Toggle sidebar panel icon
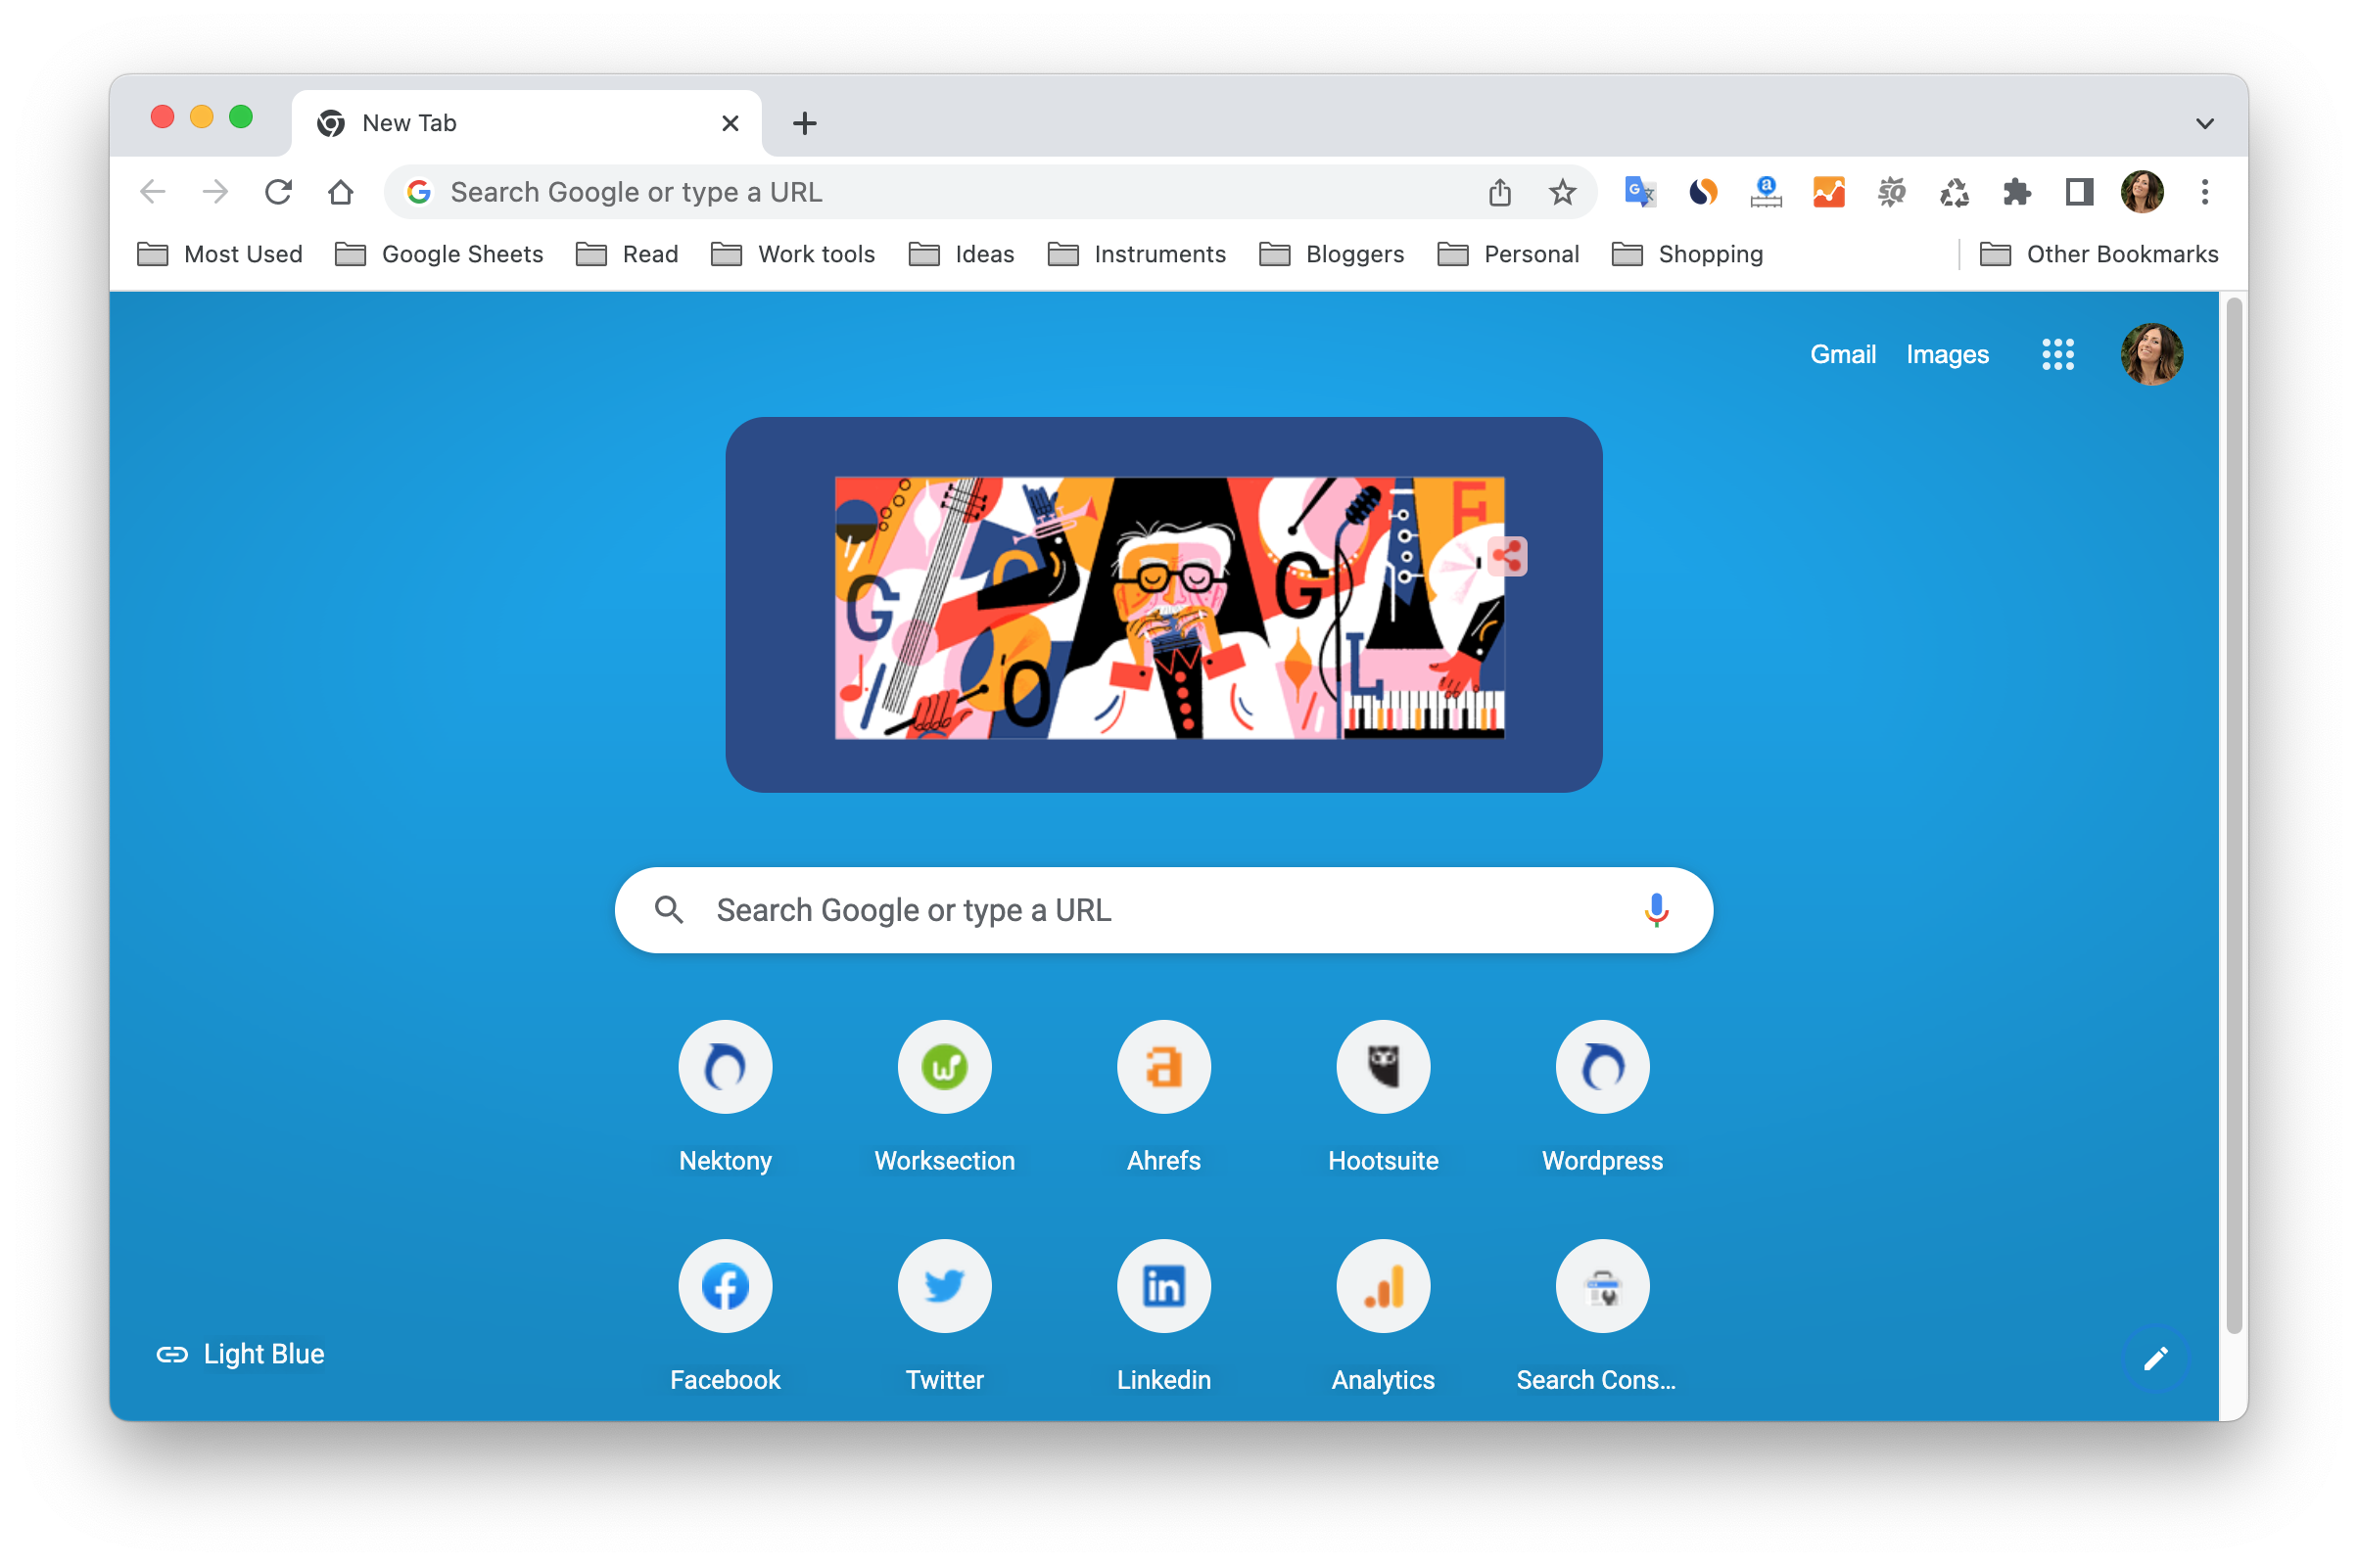Viewport: 2358px width, 1566px height. pyautogui.click(x=2078, y=192)
